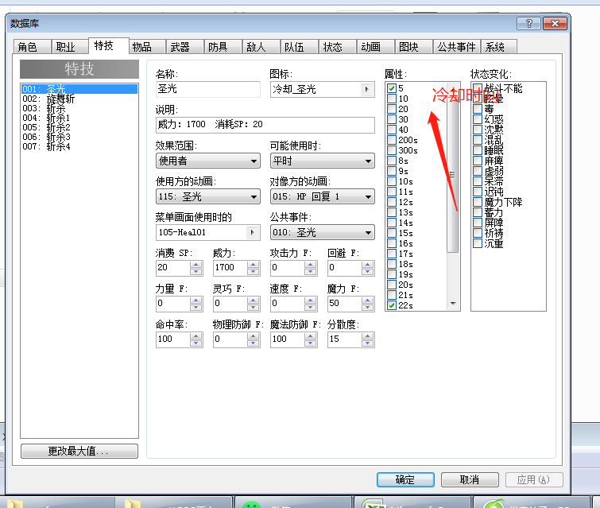Check the 毒 state change checkbox
This screenshot has height=508, width=600.
click(477, 109)
